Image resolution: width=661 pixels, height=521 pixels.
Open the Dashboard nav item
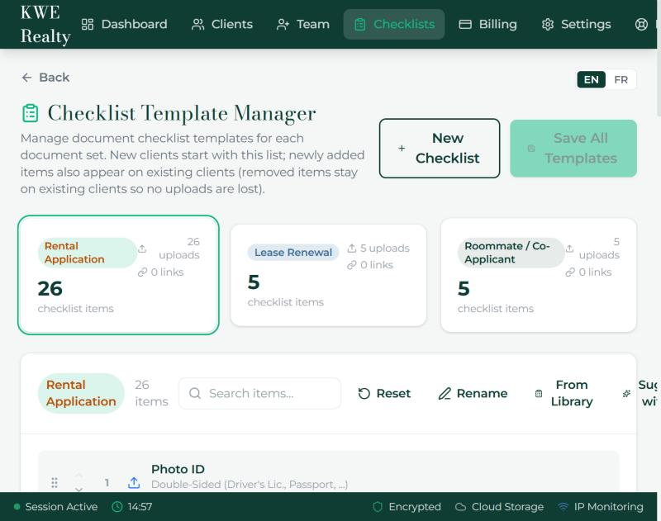pyautogui.click(x=125, y=25)
